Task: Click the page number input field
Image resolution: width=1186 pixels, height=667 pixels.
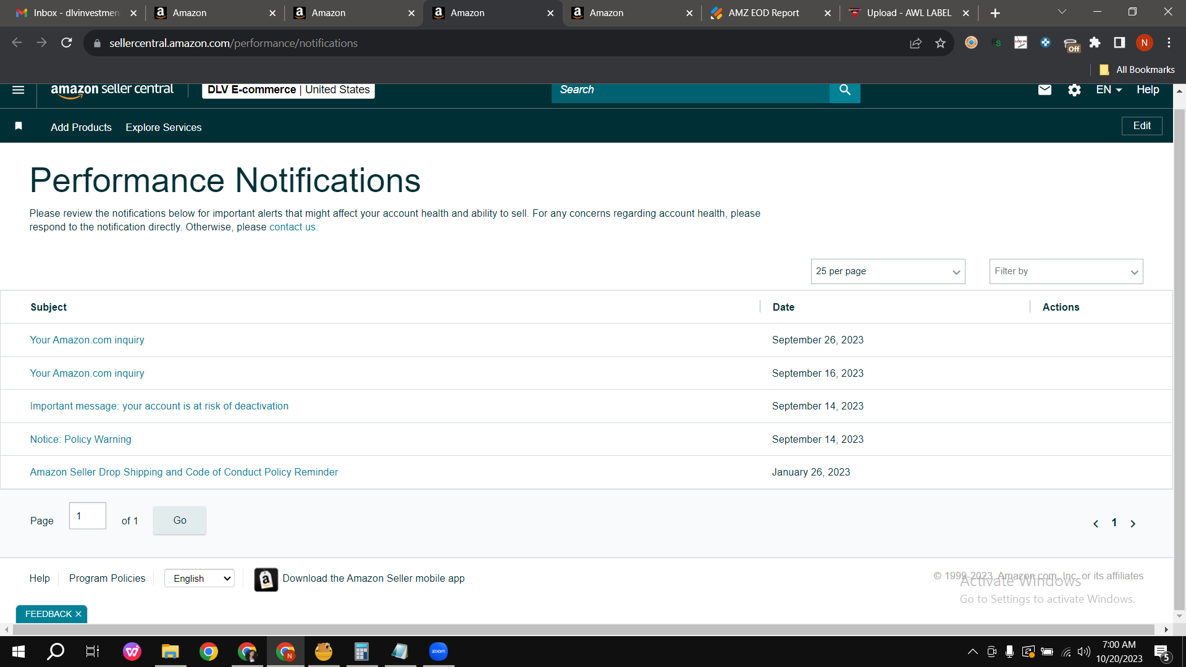Action: [x=87, y=516]
